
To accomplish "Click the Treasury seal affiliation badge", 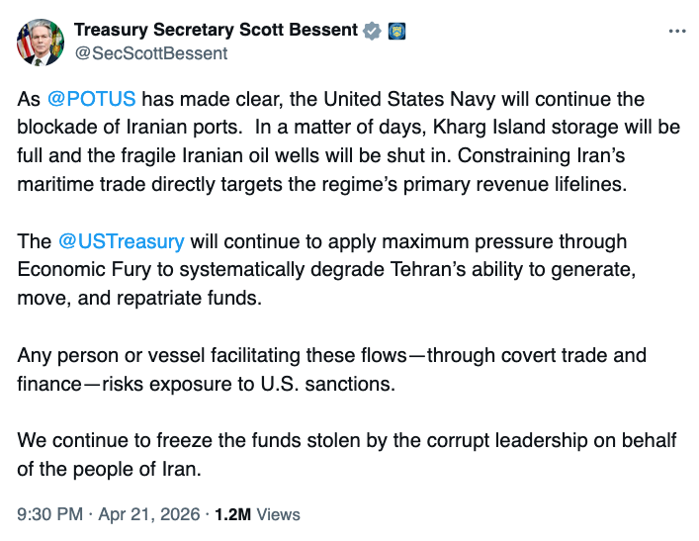I will coord(396,31).
